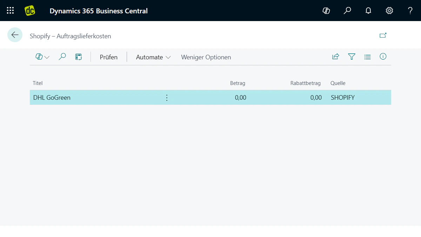This screenshot has width=421, height=237.
Task: Sort by the Betrag column header
Action: pyautogui.click(x=238, y=83)
